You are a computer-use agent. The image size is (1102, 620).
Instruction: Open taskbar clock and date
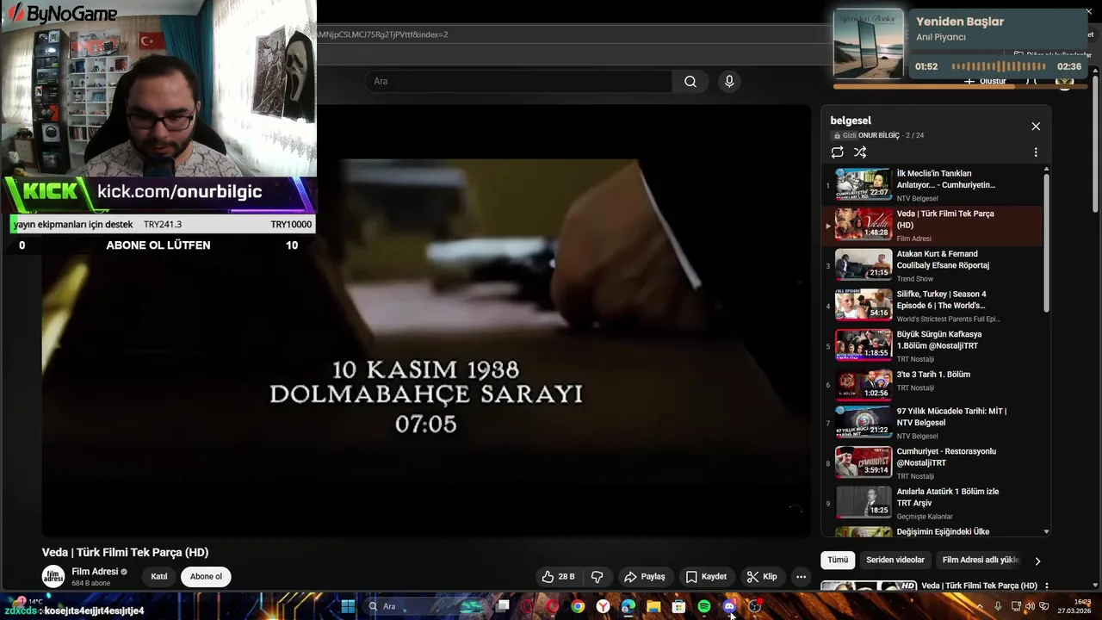[1076, 606]
